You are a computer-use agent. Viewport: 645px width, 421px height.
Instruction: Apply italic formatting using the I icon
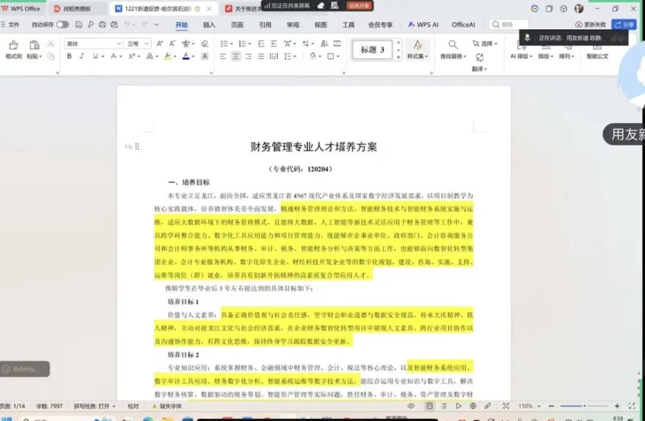click(x=82, y=56)
